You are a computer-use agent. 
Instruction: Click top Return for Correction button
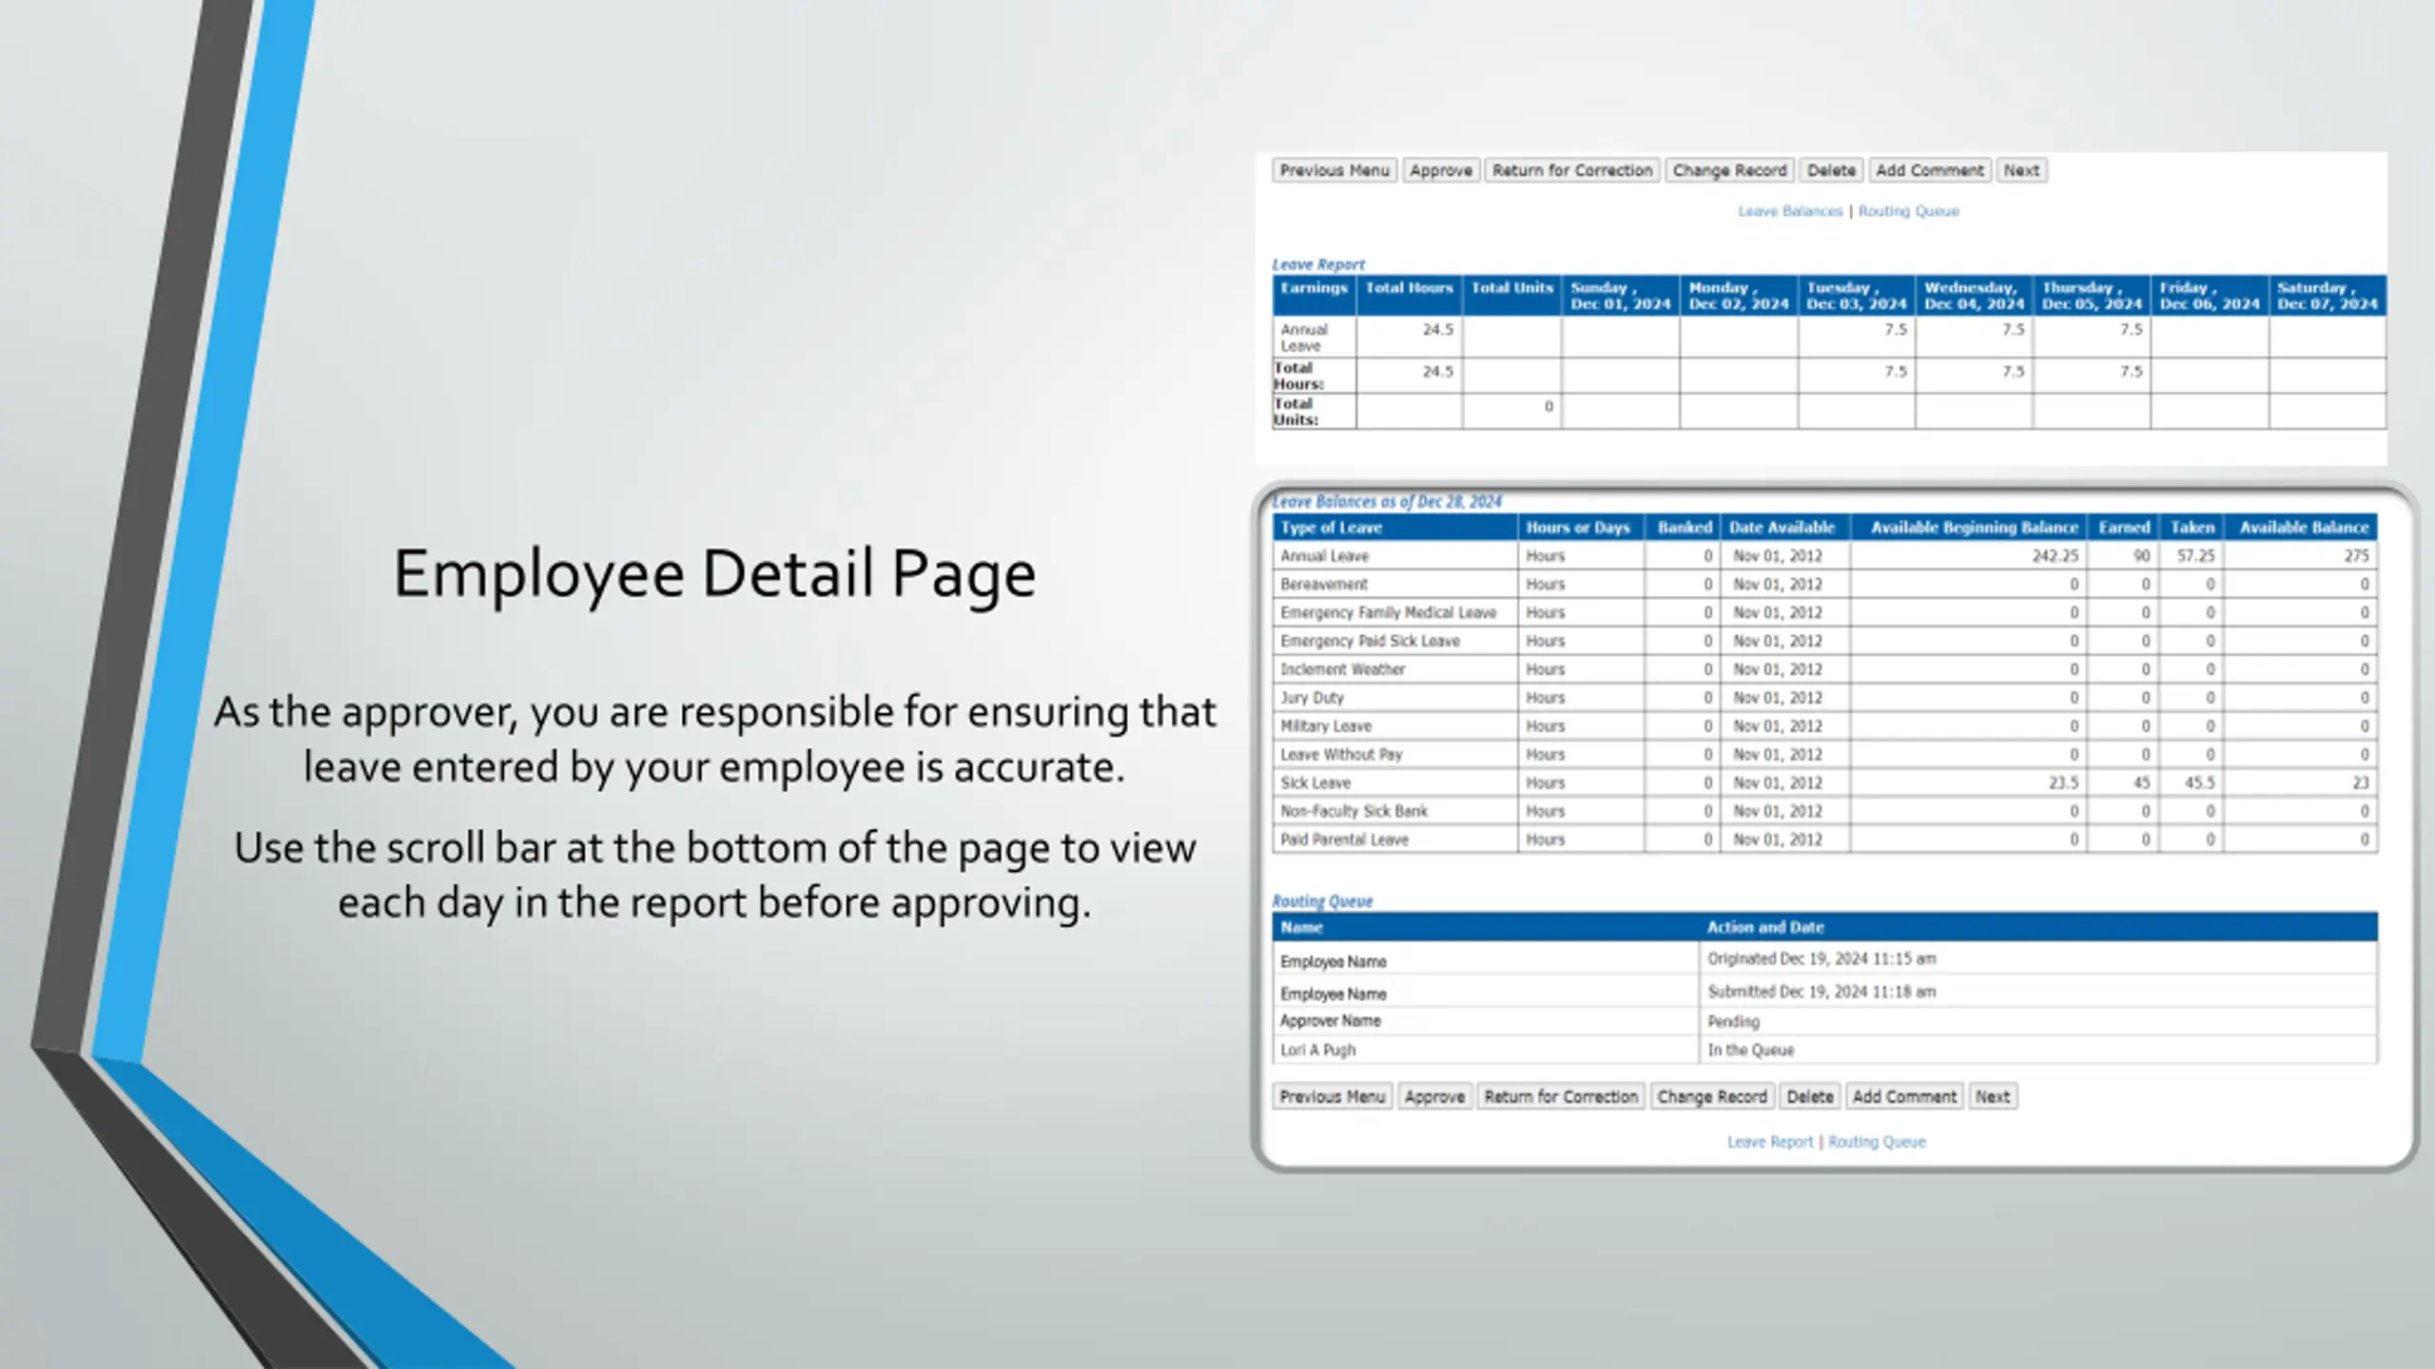coord(1572,170)
